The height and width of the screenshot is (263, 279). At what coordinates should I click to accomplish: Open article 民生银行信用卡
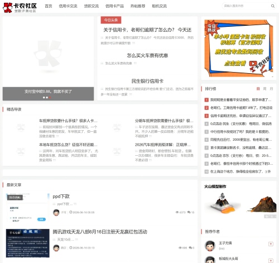coord(147,81)
